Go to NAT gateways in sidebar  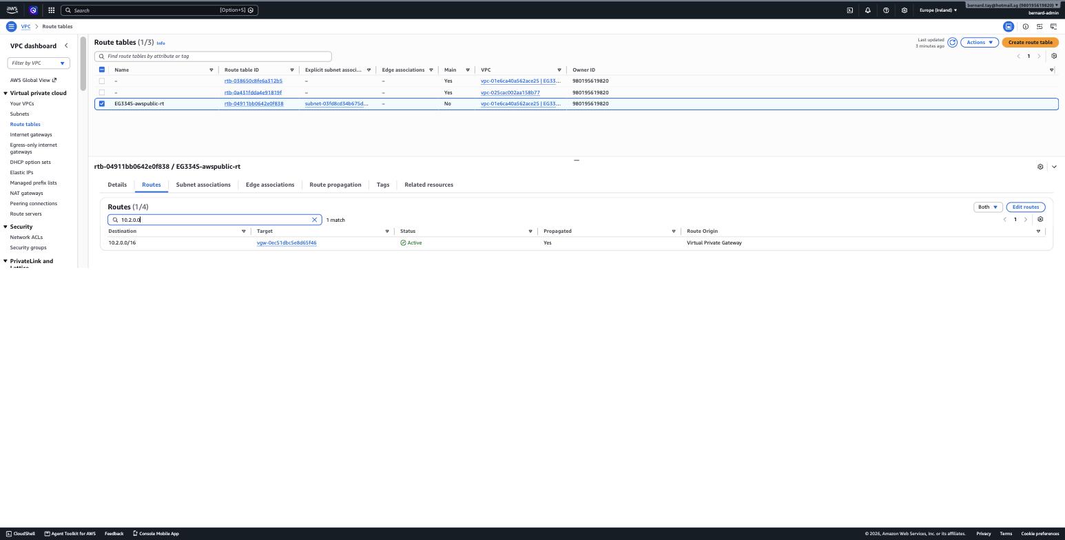26,193
